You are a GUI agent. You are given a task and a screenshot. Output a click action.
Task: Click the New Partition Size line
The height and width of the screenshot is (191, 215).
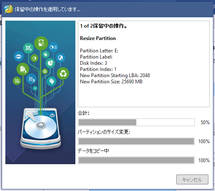coord(111,82)
